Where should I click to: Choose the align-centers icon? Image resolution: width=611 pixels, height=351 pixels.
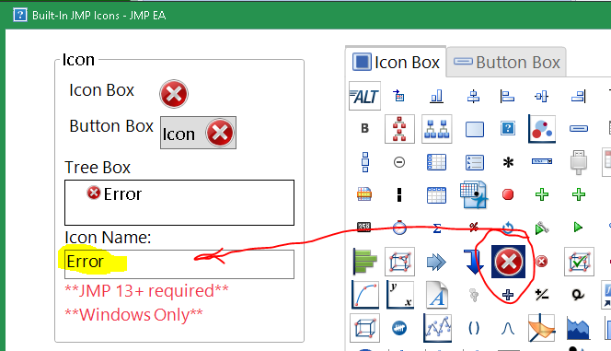point(473,96)
